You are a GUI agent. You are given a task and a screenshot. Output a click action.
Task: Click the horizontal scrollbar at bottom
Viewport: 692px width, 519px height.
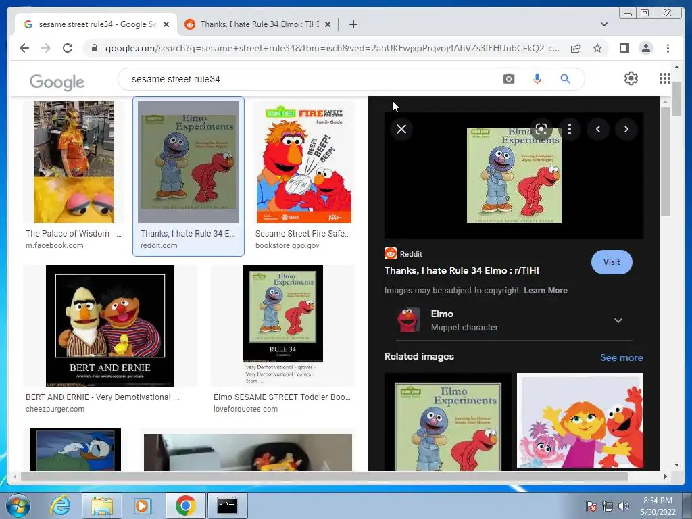324,476
